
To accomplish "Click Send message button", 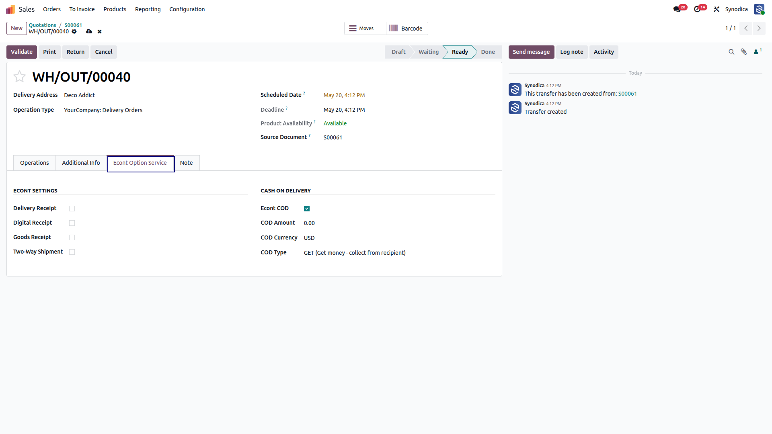I will [x=531, y=52].
